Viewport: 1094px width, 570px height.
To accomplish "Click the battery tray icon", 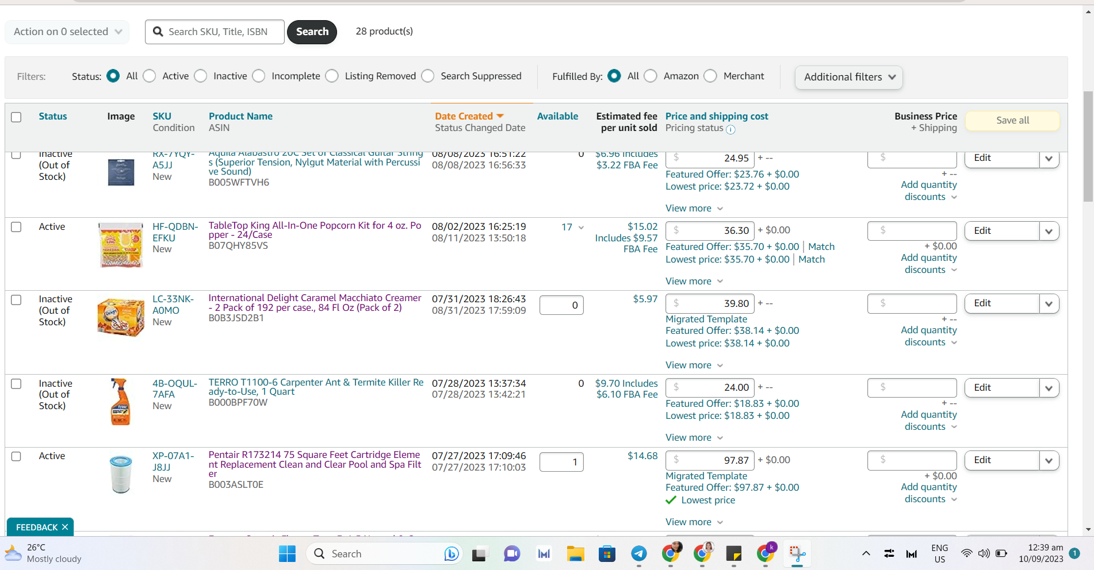I will coord(1001,553).
